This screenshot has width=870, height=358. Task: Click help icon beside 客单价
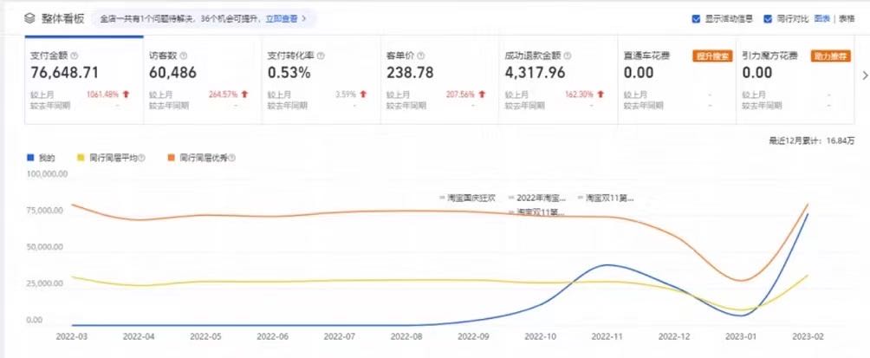pos(421,55)
